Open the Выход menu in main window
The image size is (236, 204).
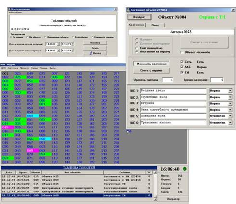coord(52,68)
